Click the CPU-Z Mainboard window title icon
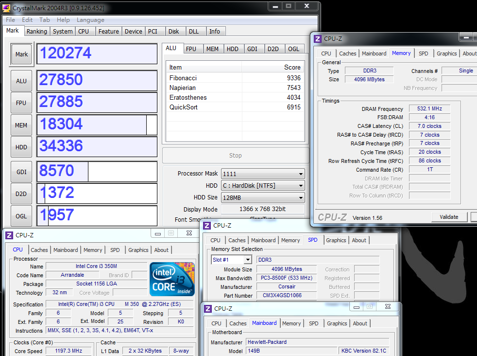 [208, 308]
